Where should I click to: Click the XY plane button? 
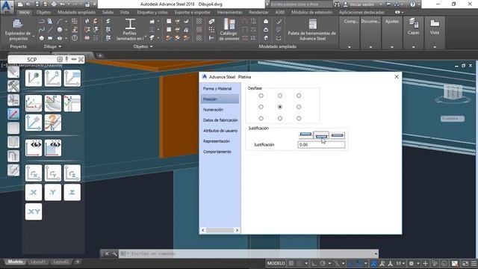click(34, 211)
